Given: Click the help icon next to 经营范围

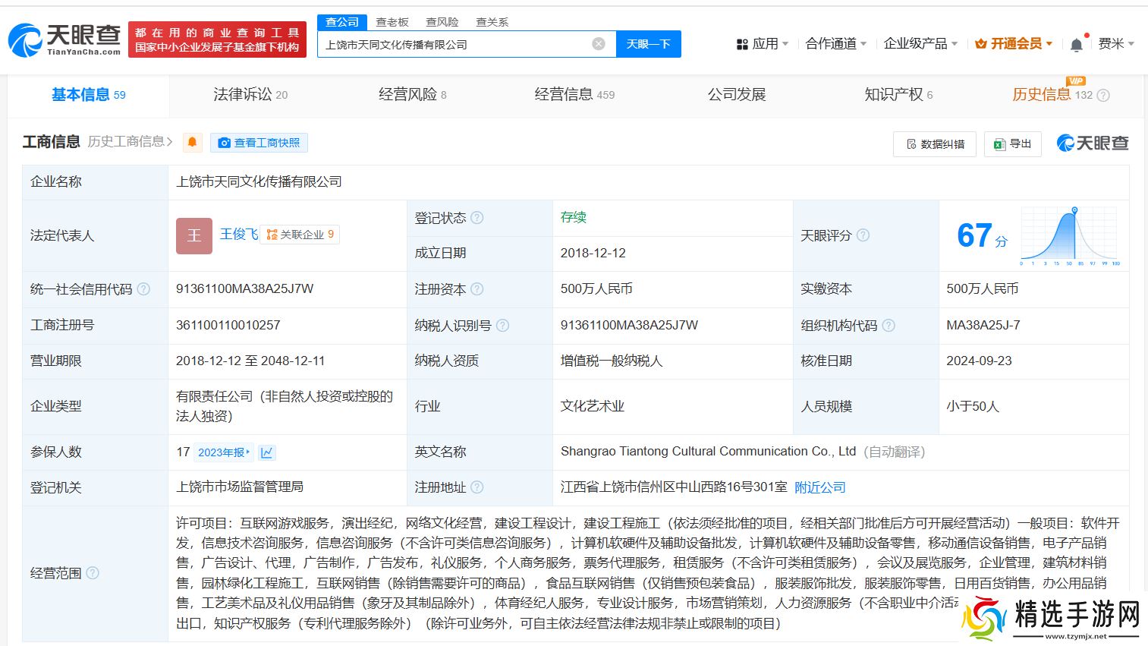Looking at the screenshot, I should tap(93, 573).
